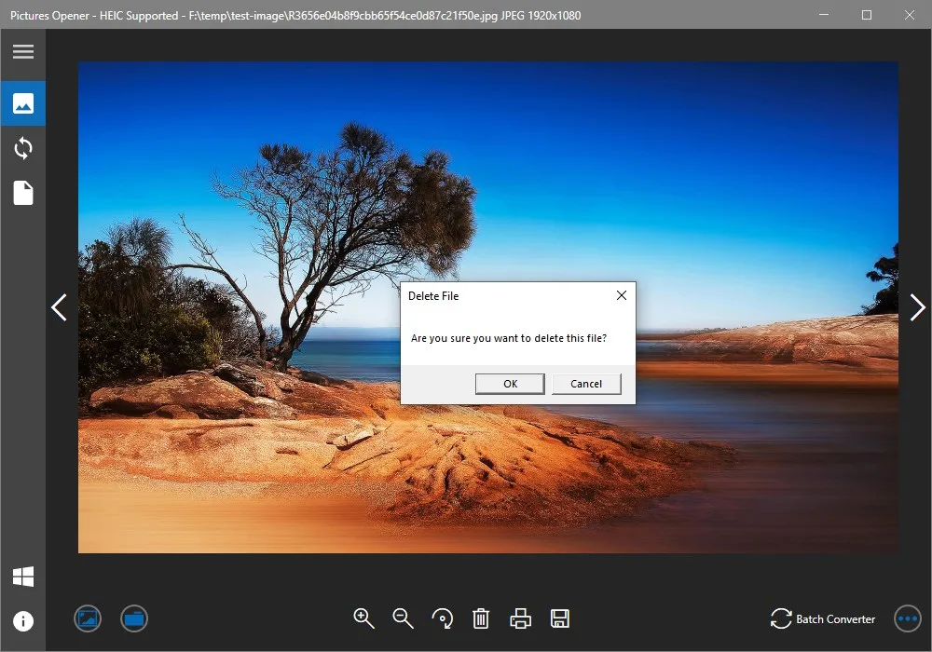The width and height of the screenshot is (932, 652).
Task: Click the trash delete icon
Action: 481,618
